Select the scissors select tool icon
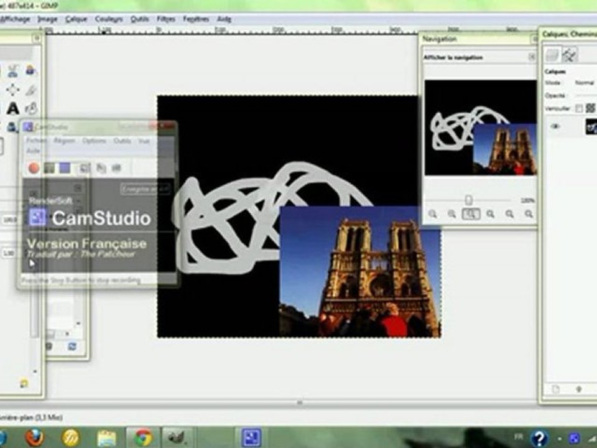Image resolution: width=597 pixels, height=448 pixels. tap(12, 70)
